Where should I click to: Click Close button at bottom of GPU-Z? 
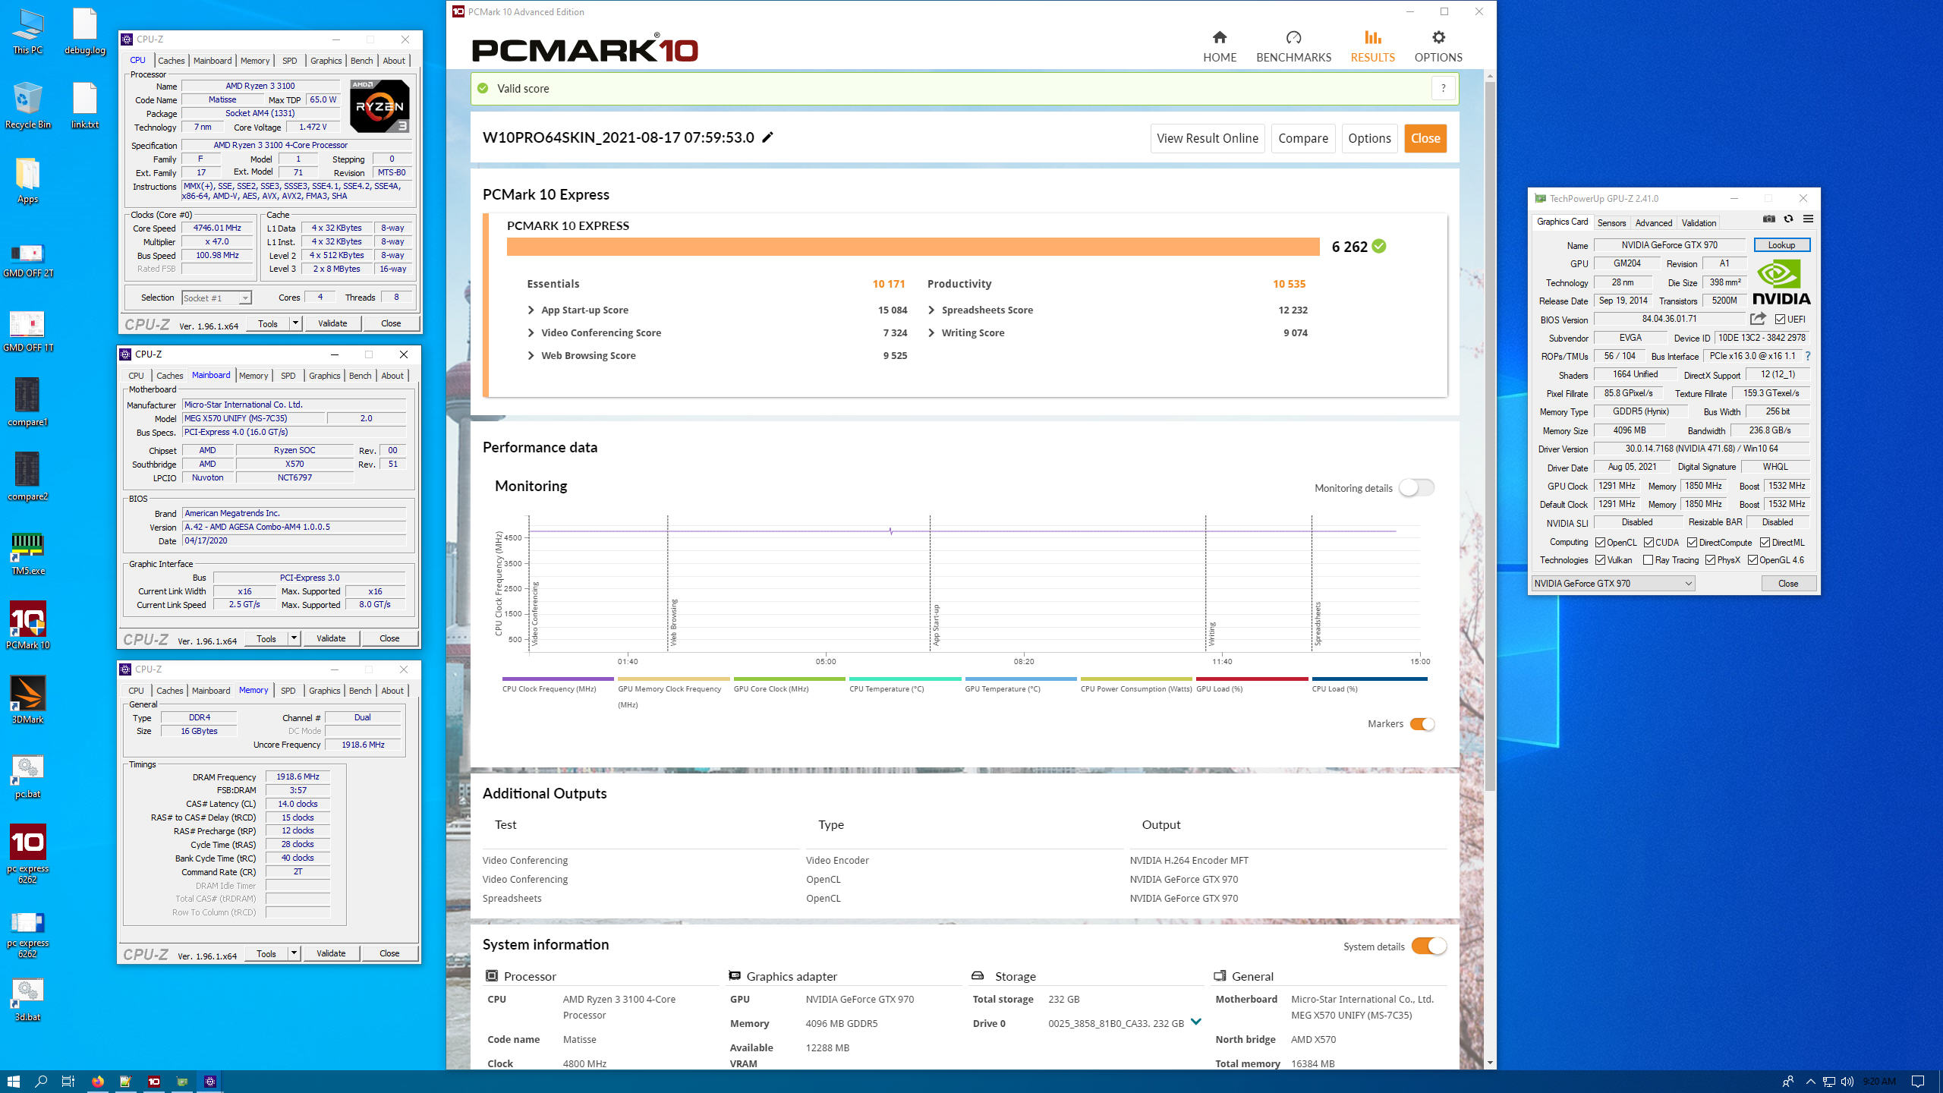click(1787, 584)
